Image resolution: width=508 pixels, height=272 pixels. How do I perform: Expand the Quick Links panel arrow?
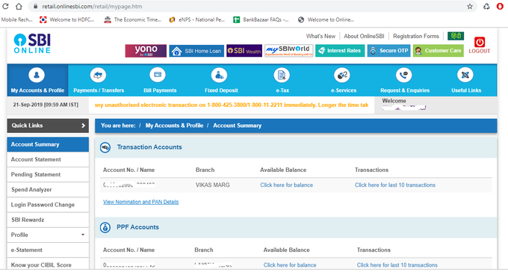click(x=83, y=126)
